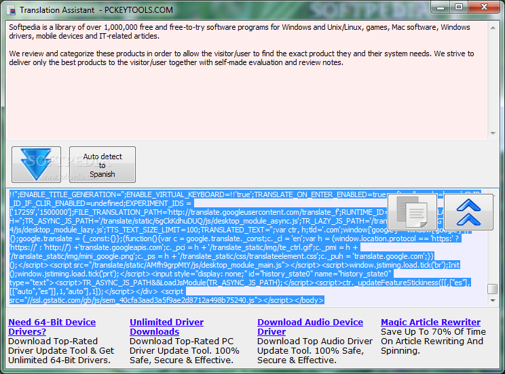Click the ad text 'Unlimited 64-Bit Drivers.'
505x374 pixels.
click(59, 360)
